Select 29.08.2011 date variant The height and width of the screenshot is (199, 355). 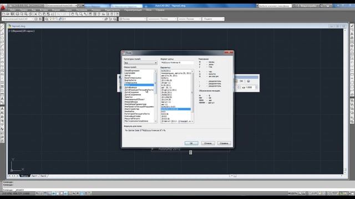(166, 92)
